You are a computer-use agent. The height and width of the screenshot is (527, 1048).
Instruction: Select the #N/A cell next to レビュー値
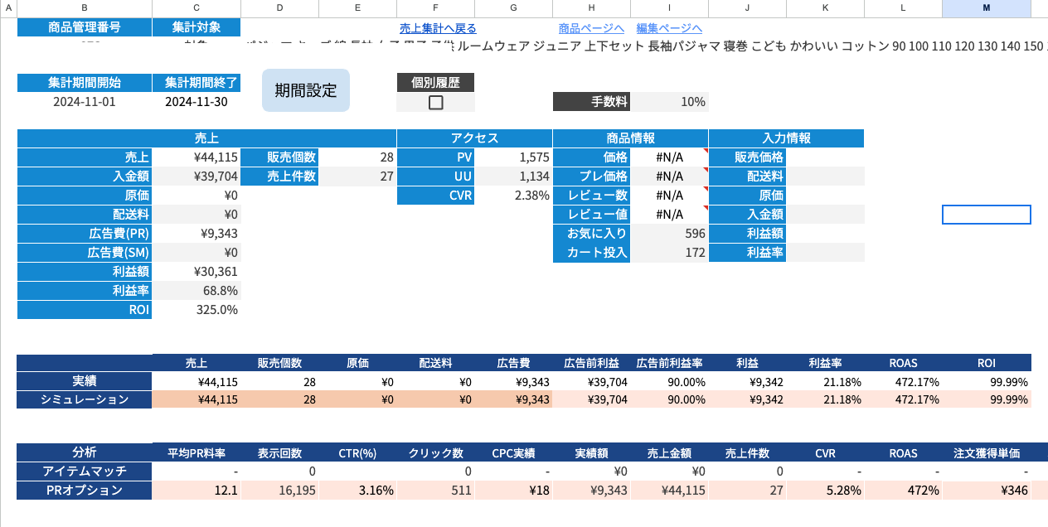coord(670,215)
